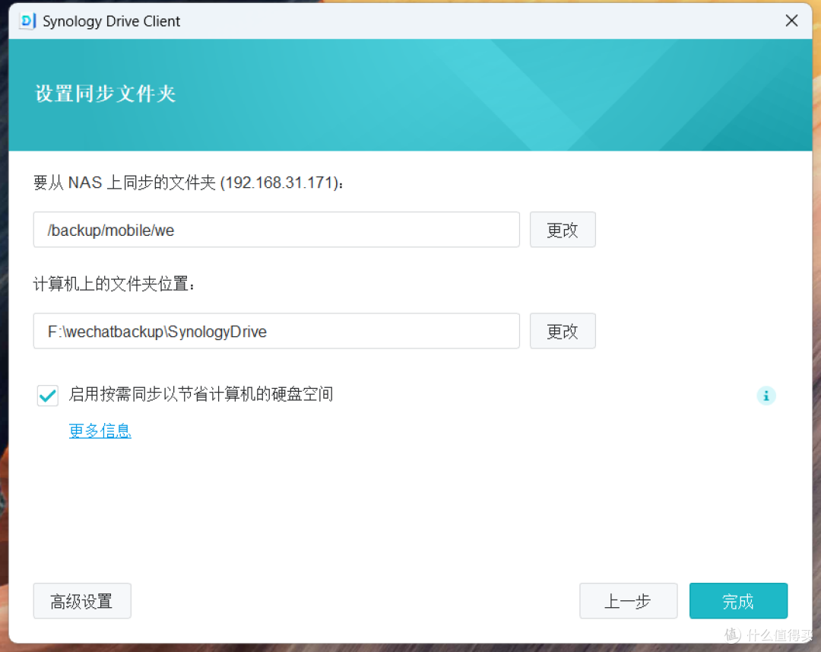Finish setup with the 完成 button
821x652 pixels.
(738, 600)
